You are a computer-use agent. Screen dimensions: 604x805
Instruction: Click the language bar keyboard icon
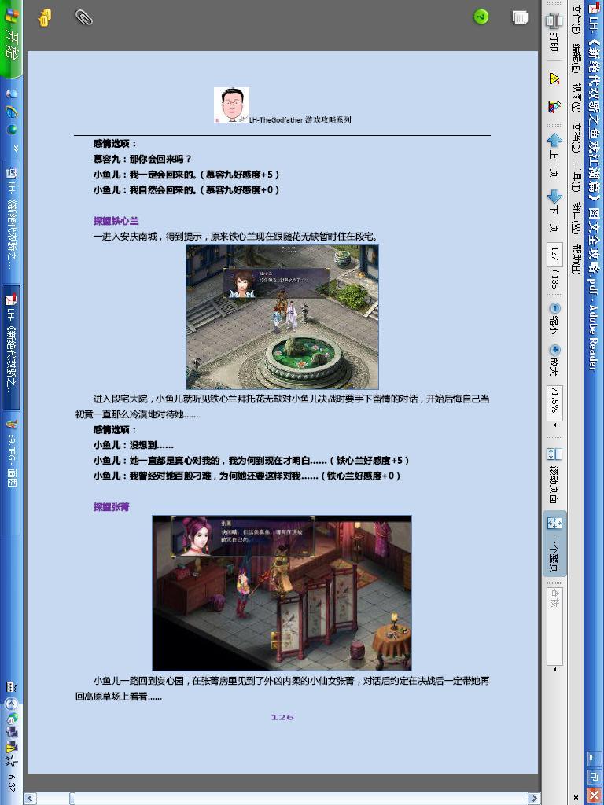click(x=11, y=687)
